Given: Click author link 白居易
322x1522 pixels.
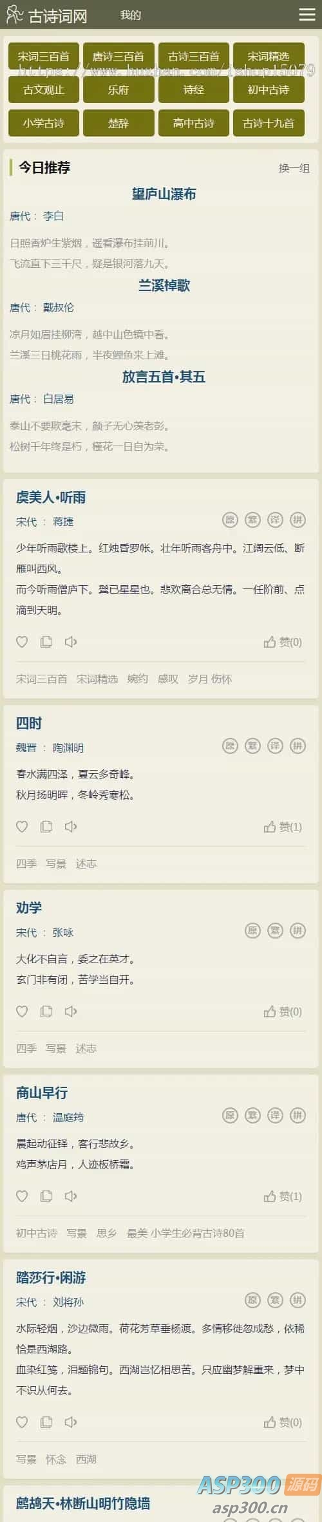Looking at the screenshot, I should point(59,399).
